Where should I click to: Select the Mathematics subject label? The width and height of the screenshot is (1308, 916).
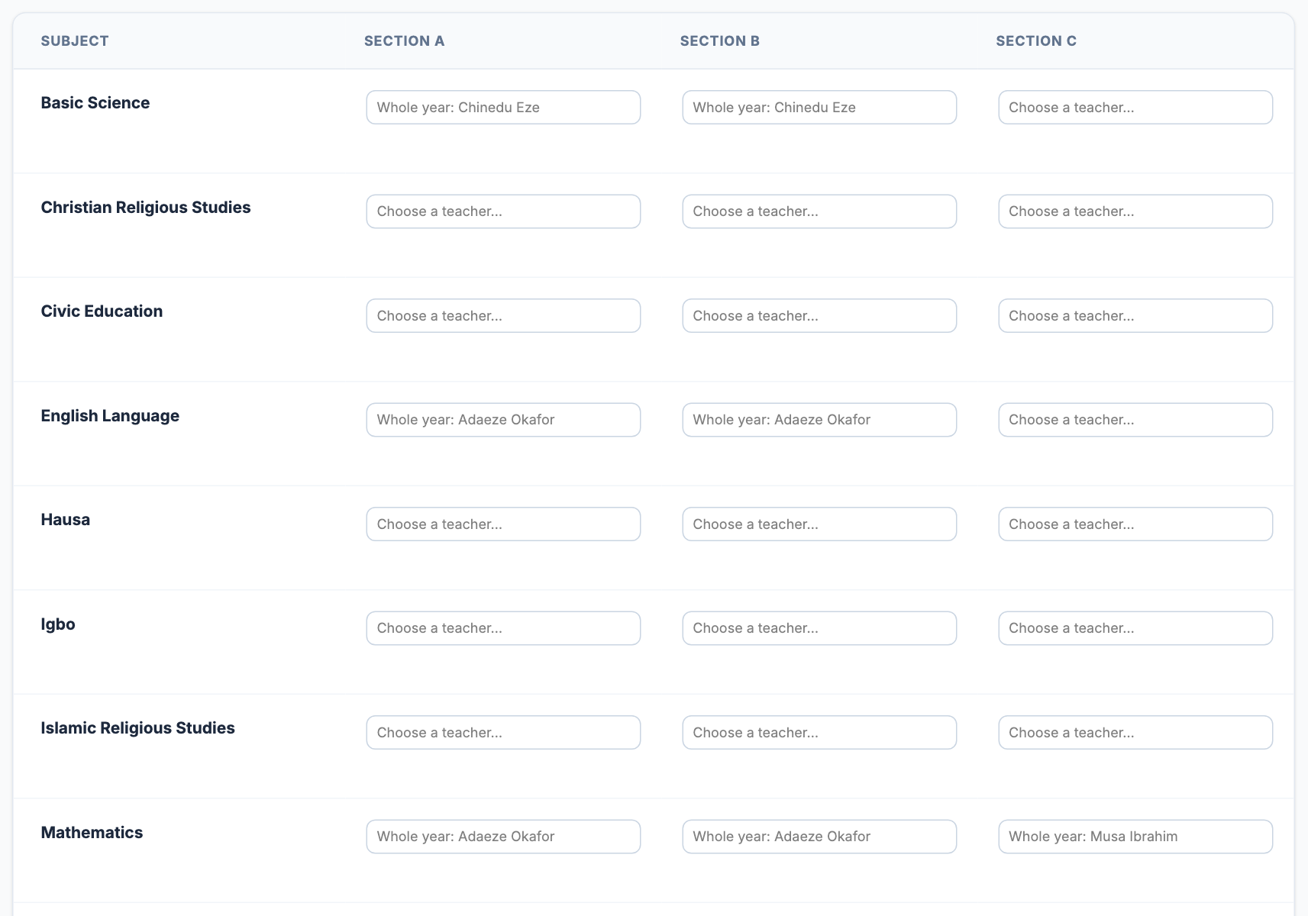click(92, 833)
